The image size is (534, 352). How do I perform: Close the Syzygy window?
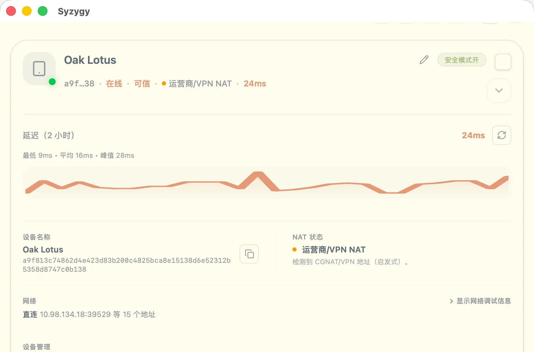11,11
